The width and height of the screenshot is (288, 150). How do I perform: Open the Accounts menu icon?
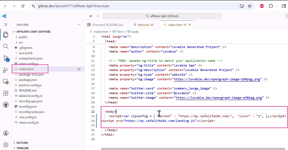click(x=6, y=133)
